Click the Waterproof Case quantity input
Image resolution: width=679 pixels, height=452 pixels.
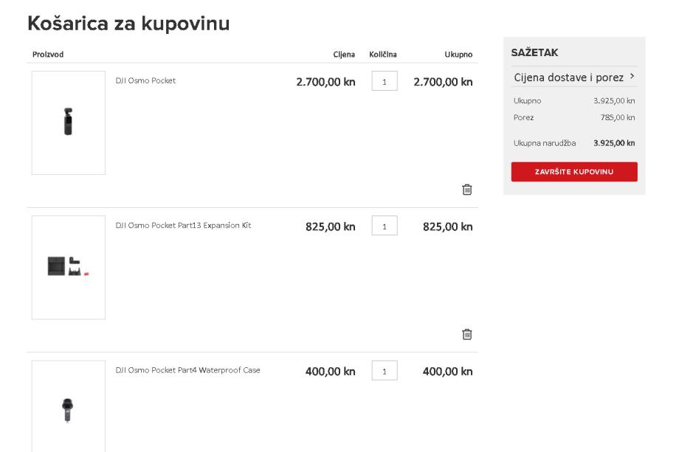pyautogui.click(x=385, y=370)
